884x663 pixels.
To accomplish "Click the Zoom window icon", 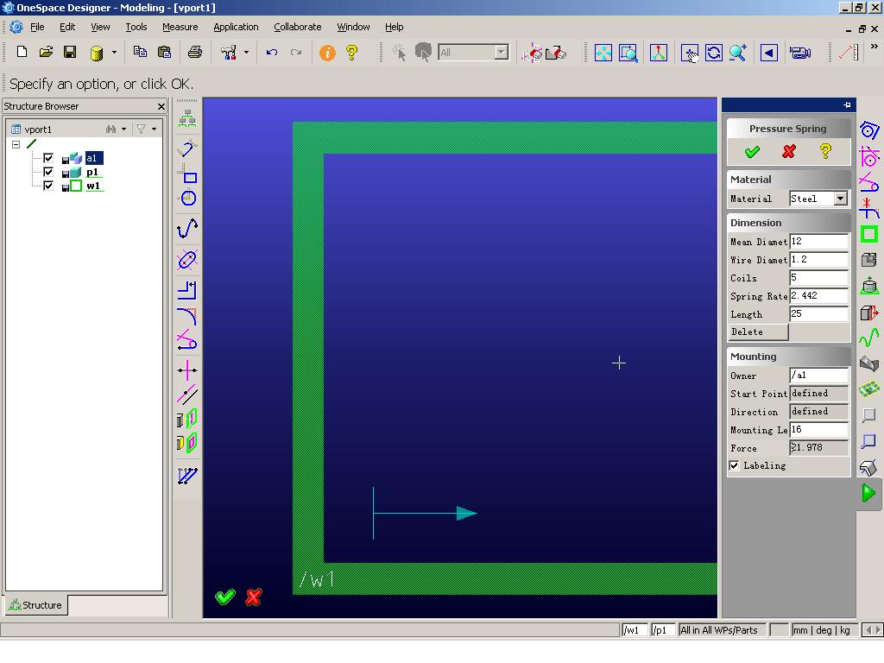I will 628,53.
